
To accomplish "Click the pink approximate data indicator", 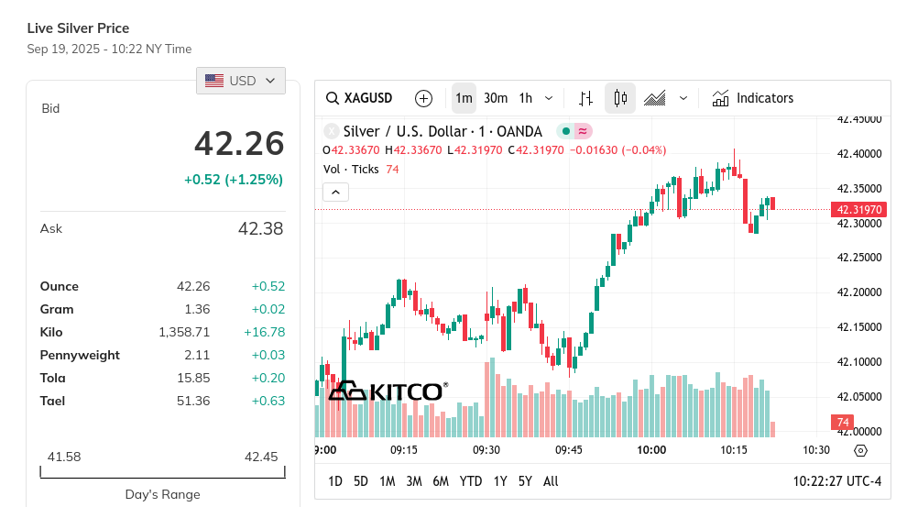I will click(583, 131).
